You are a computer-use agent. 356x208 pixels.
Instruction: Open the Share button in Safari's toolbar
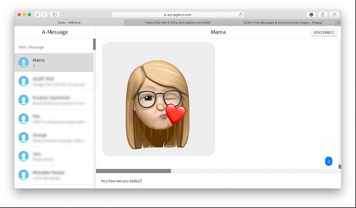[322, 15]
